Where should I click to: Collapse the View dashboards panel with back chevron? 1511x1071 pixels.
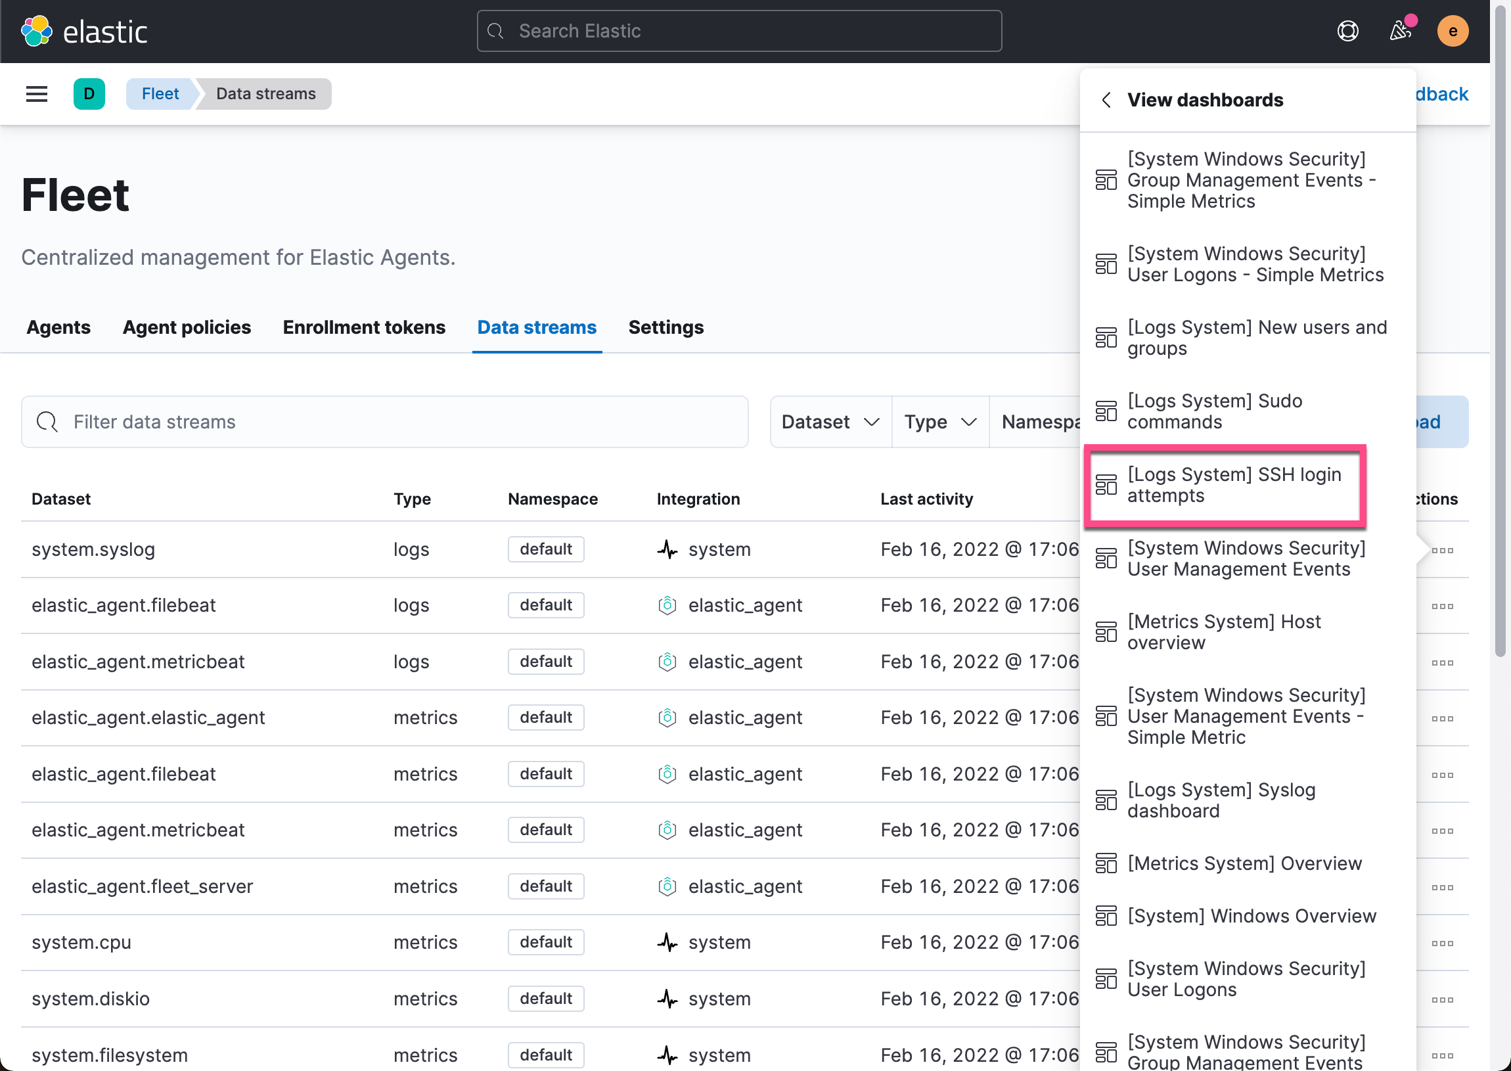[1106, 100]
